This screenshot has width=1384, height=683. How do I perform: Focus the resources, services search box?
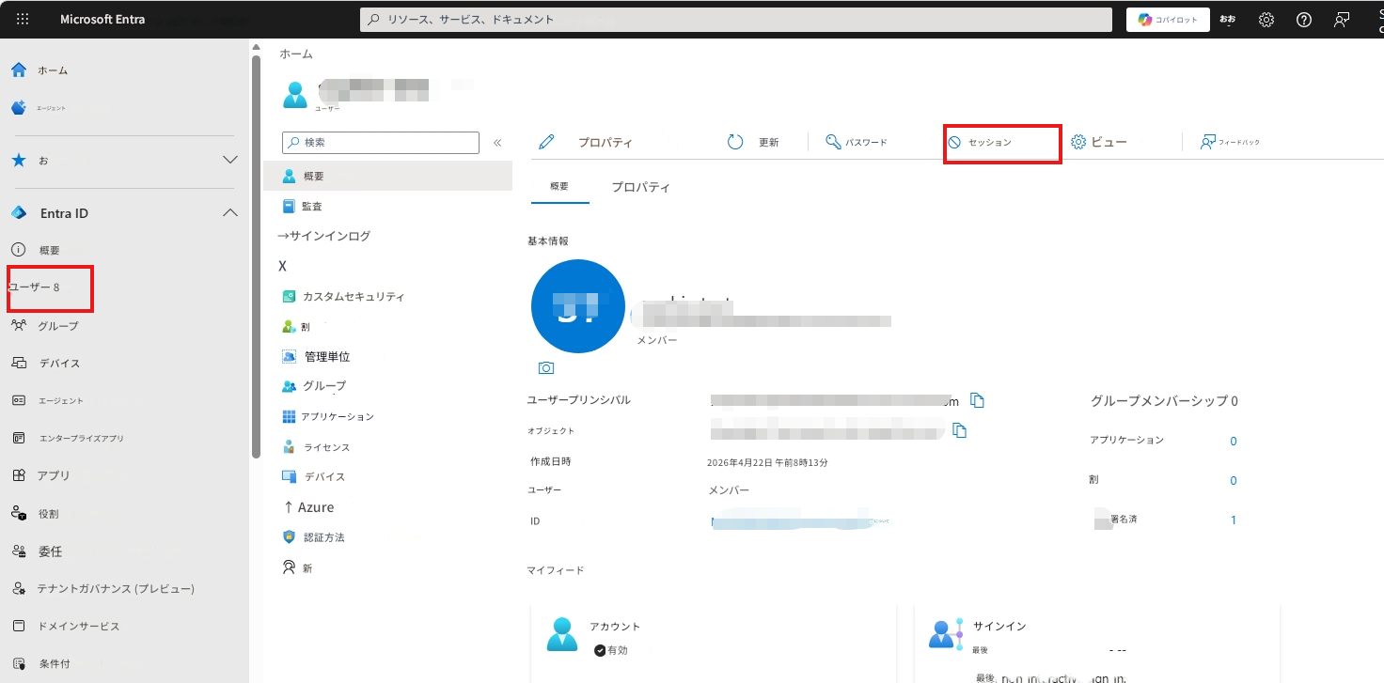pyautogui.click(x=736, y=19)
